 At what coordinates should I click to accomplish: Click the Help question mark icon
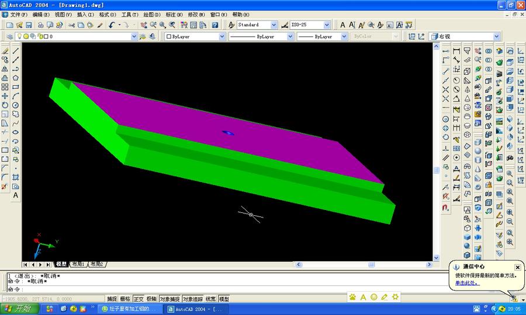tap(215, 24)
